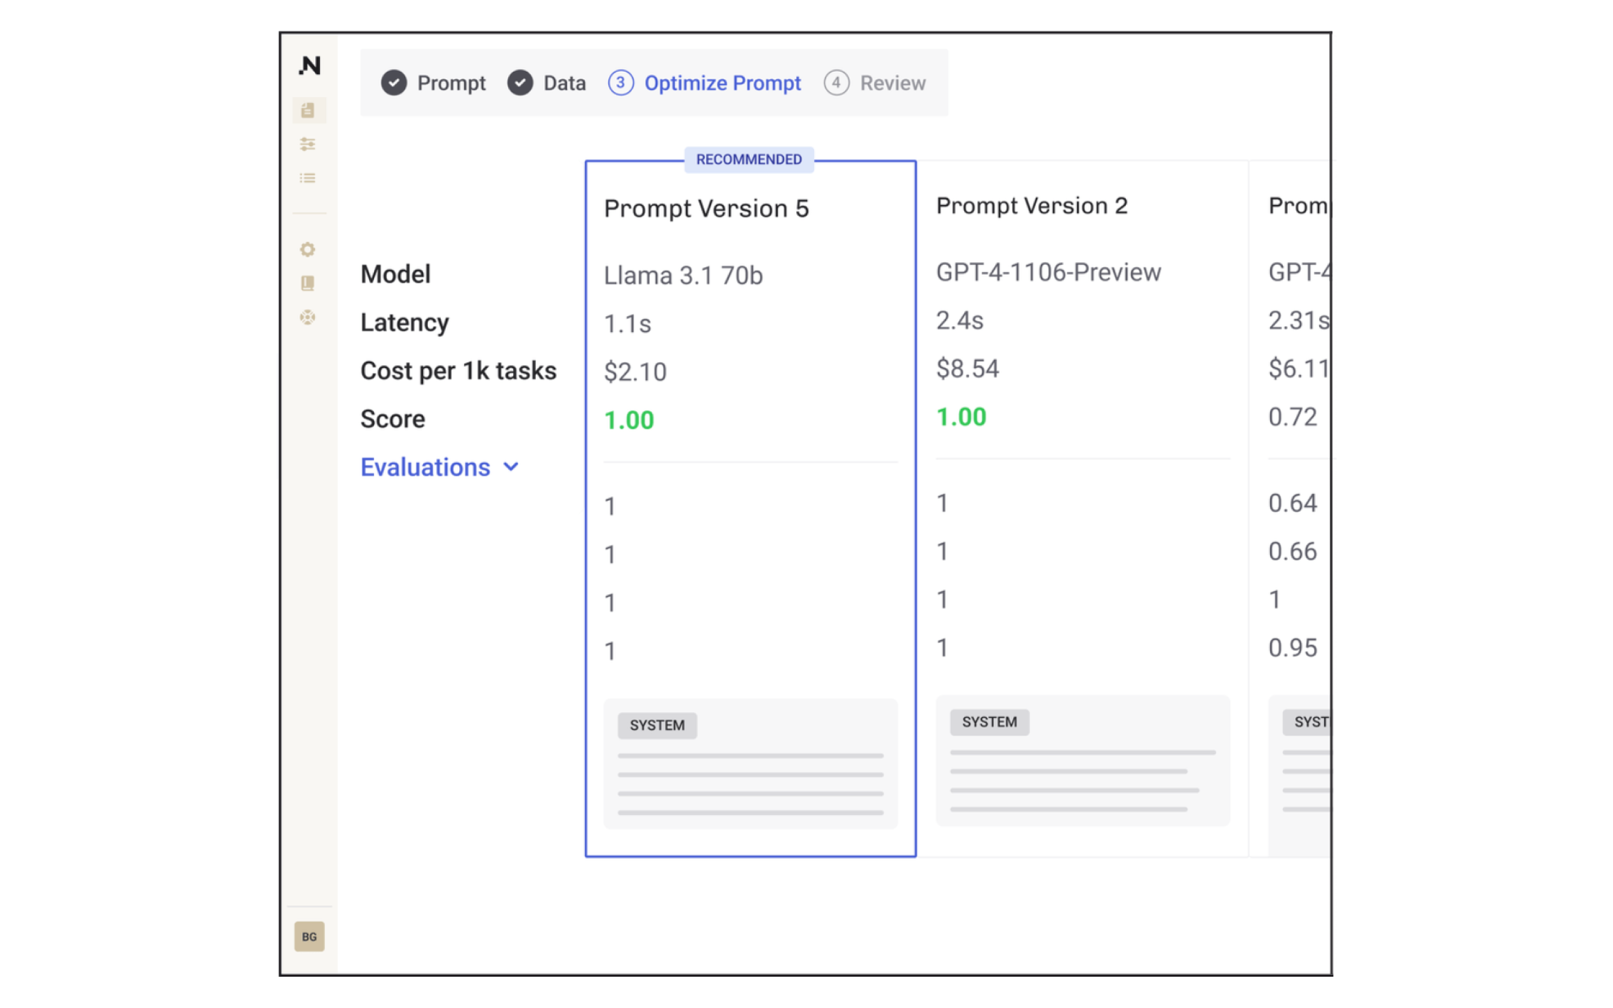The height and width of the screenshot is (1008, 1613).
Task: Click the latency value "1.1s"
Action: click(x=627, y=324)
